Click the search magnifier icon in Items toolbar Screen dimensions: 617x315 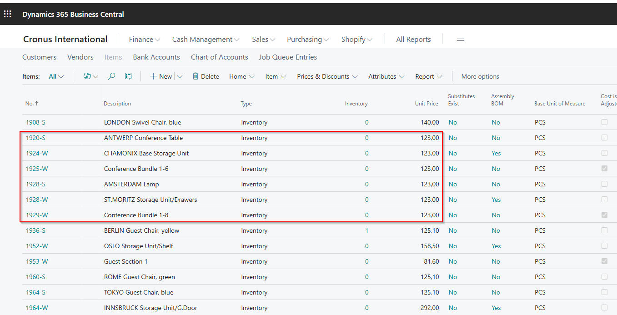(x=111, y=76)
